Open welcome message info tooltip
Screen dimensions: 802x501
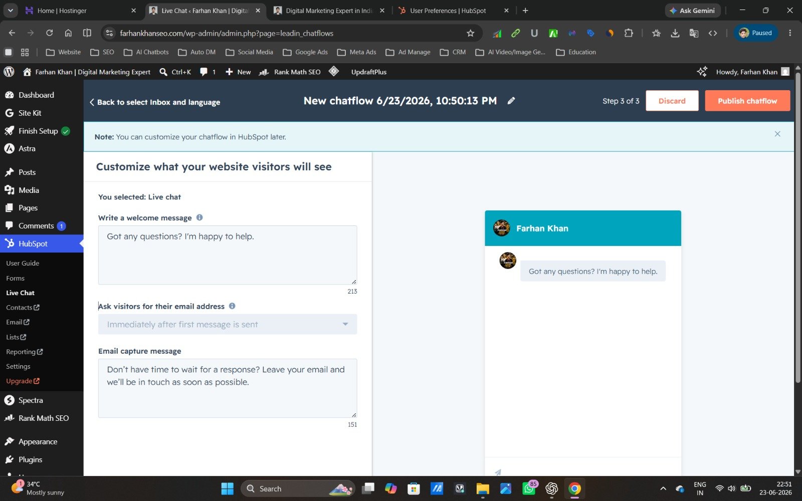coord(199,217)
